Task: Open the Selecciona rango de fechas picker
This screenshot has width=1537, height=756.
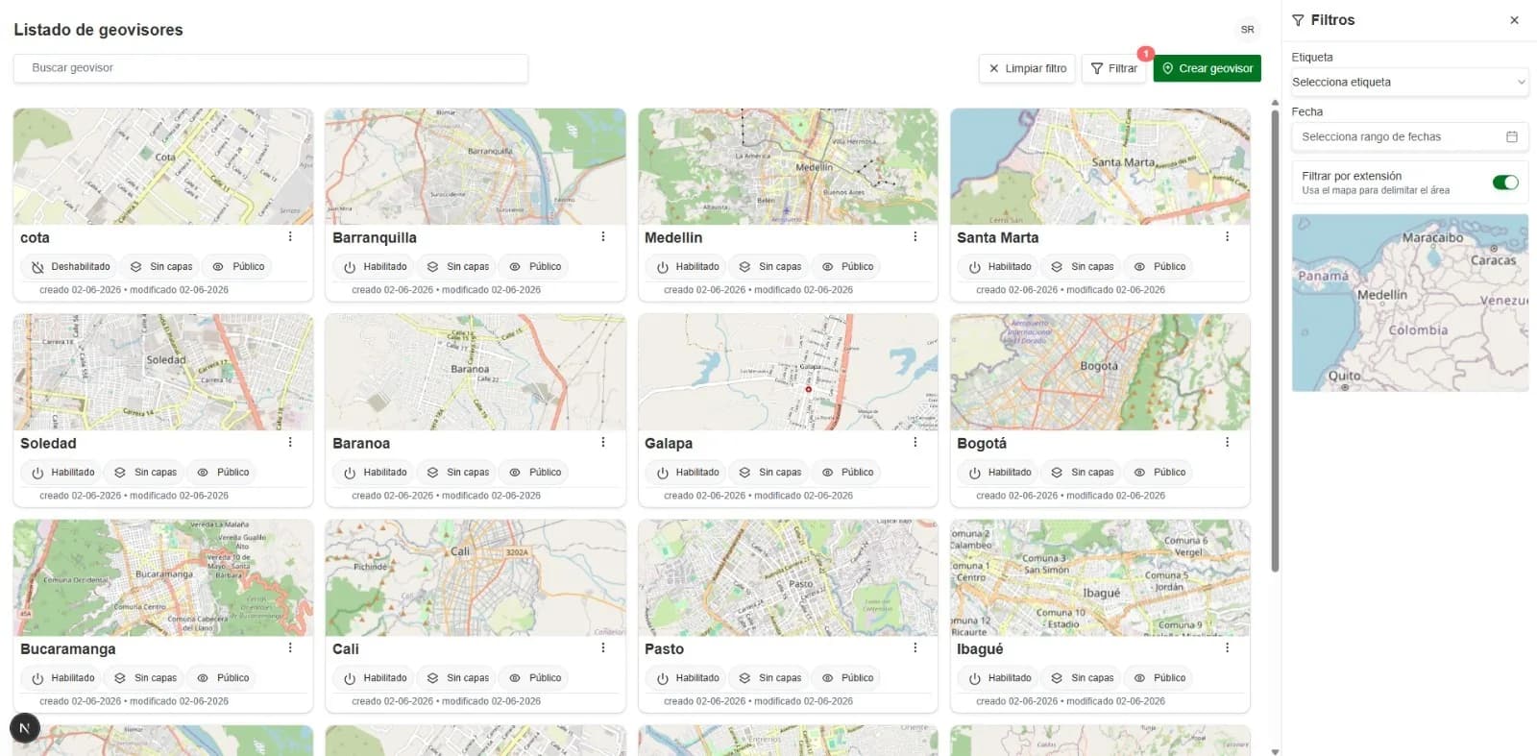Action: coord(1409,136)
